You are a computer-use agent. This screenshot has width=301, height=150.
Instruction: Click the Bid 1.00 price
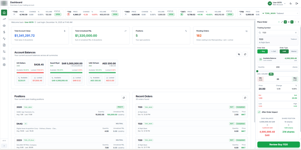click(260, 98)
